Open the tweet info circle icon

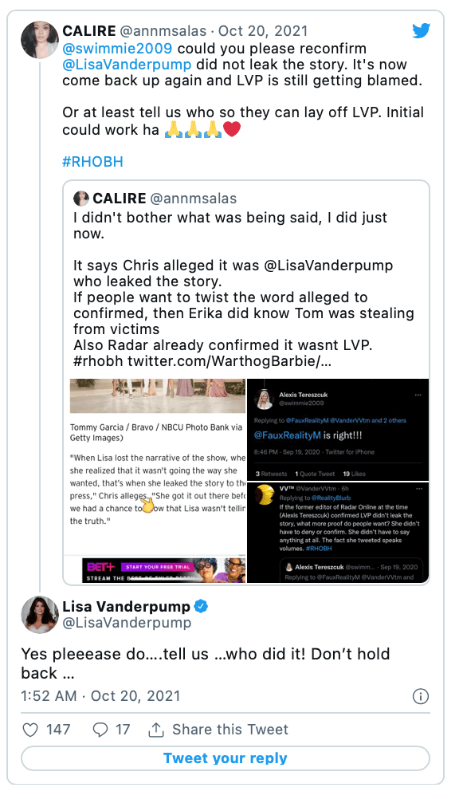[420, 697]
